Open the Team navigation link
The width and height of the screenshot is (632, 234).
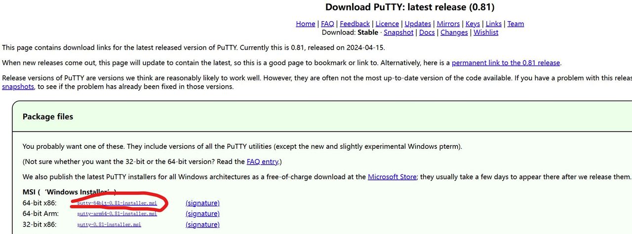(x=515, y=24)
